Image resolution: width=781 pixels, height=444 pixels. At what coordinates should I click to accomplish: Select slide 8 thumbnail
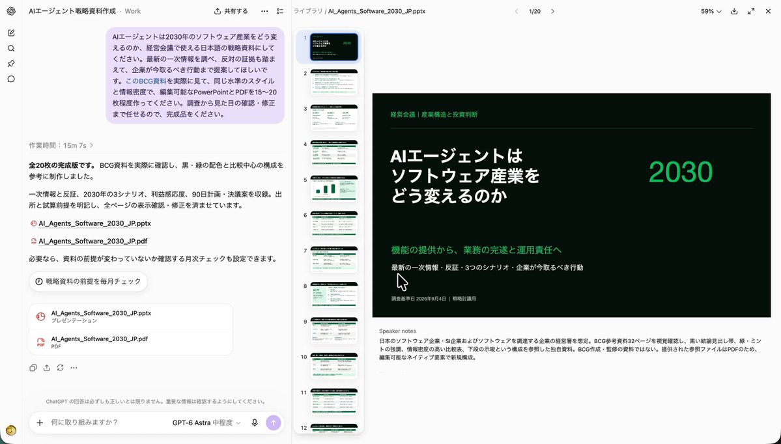point(334,295)
